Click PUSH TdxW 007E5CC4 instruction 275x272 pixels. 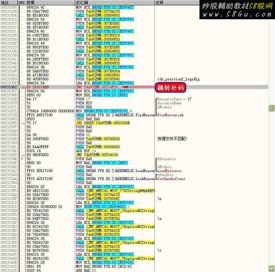98,35
